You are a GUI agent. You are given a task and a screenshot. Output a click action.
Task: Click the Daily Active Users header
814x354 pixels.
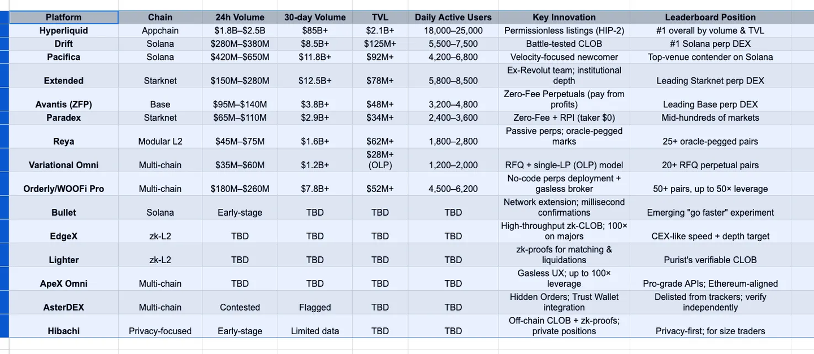453,18
